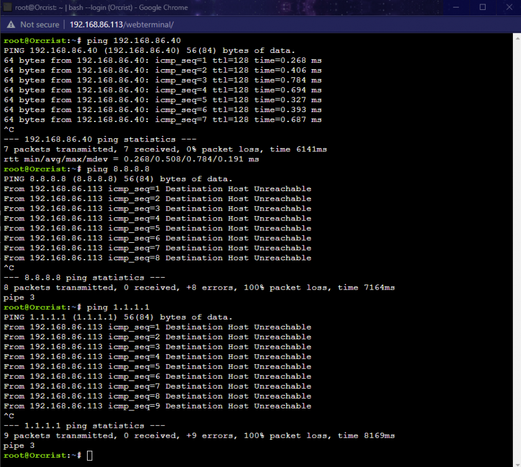Click '--- 8.8.8.8 ping statistics ---' line
Viewport: 521px width, 467px height.
(x=85, y=278)
